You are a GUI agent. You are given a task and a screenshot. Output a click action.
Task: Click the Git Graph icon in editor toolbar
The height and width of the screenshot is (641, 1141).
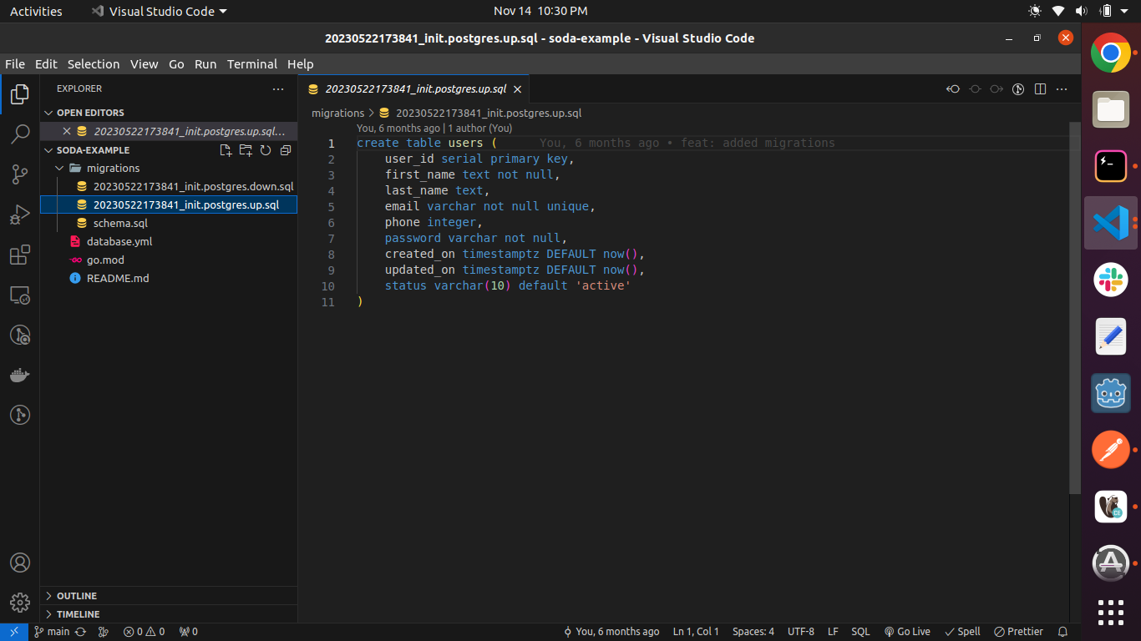click(1018, 89)
